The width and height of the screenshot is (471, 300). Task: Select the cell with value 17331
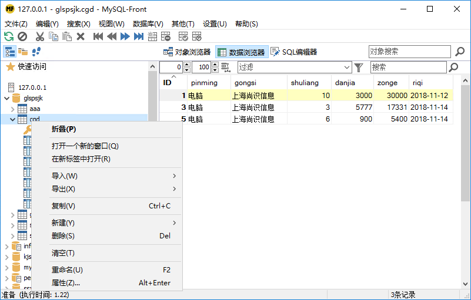tap(391, 107)
